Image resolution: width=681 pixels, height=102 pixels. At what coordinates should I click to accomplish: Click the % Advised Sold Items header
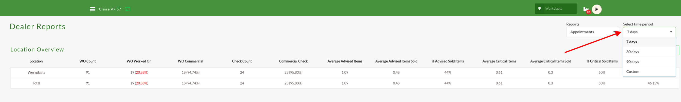coord(448,61)
